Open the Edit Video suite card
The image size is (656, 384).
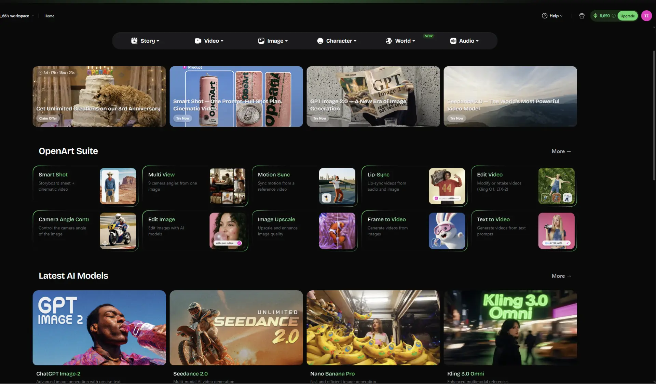point(524,186)
